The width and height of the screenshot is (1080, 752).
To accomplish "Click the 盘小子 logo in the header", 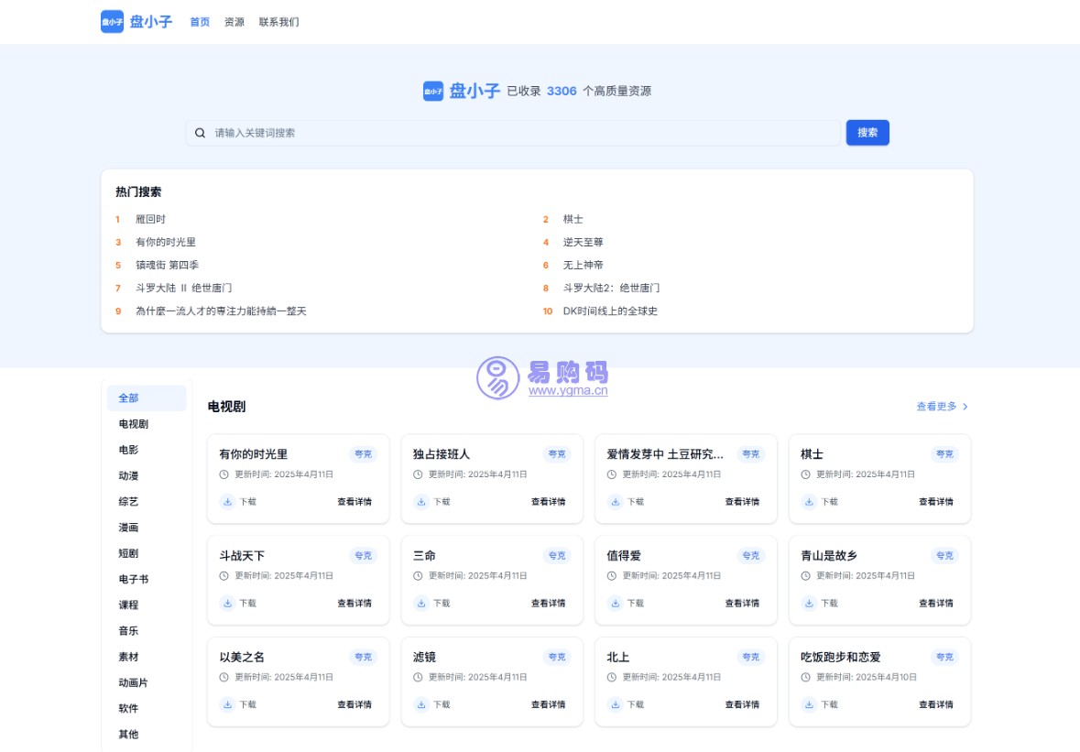I will 136,22.
